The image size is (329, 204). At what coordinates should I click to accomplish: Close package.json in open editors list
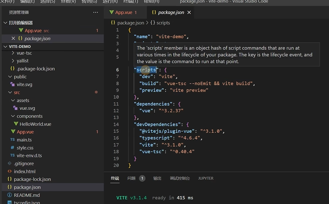point(13,38)
